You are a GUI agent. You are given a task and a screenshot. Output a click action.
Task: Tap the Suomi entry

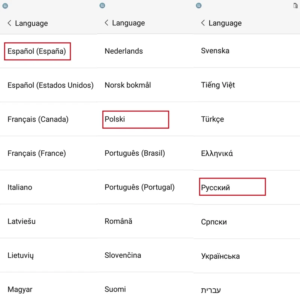(x=115, y=289)
